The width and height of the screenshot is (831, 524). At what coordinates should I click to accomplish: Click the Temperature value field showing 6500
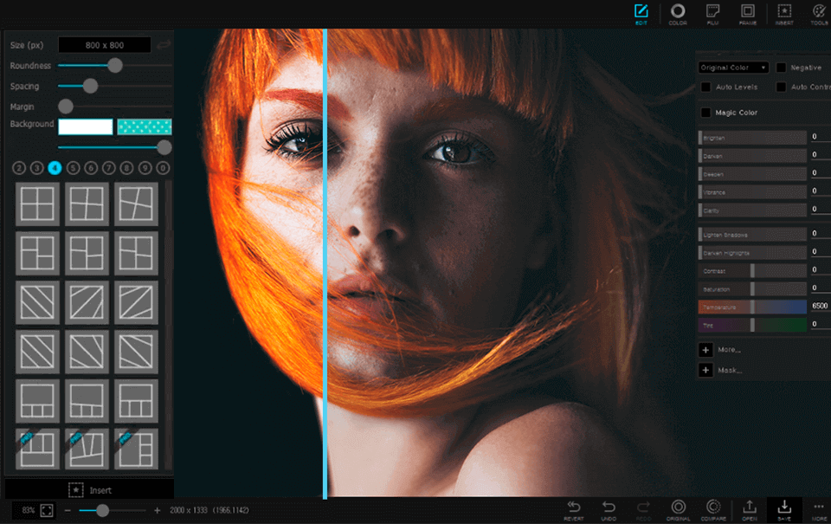click(x=821, y=306)
